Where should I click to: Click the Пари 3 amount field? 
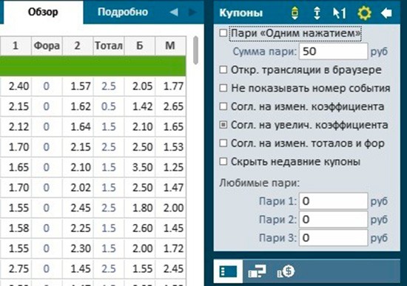point(333,238)
